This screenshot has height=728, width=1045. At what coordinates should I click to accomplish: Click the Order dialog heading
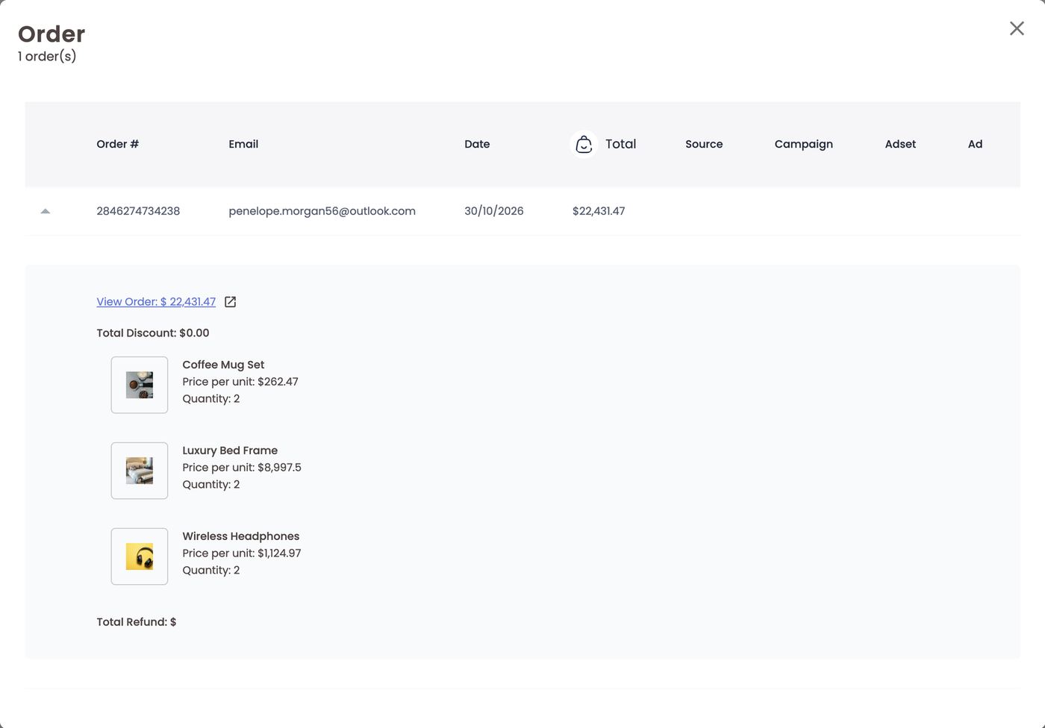pos(52,34)
